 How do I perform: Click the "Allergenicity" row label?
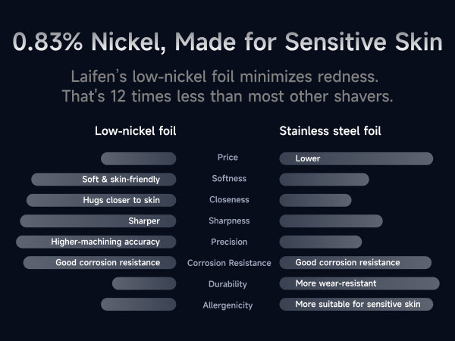pos(227,305)
